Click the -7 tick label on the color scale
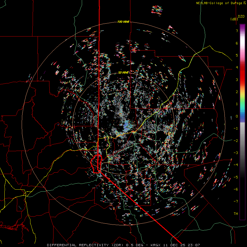 pyautogui.click(x=236, y=201)
